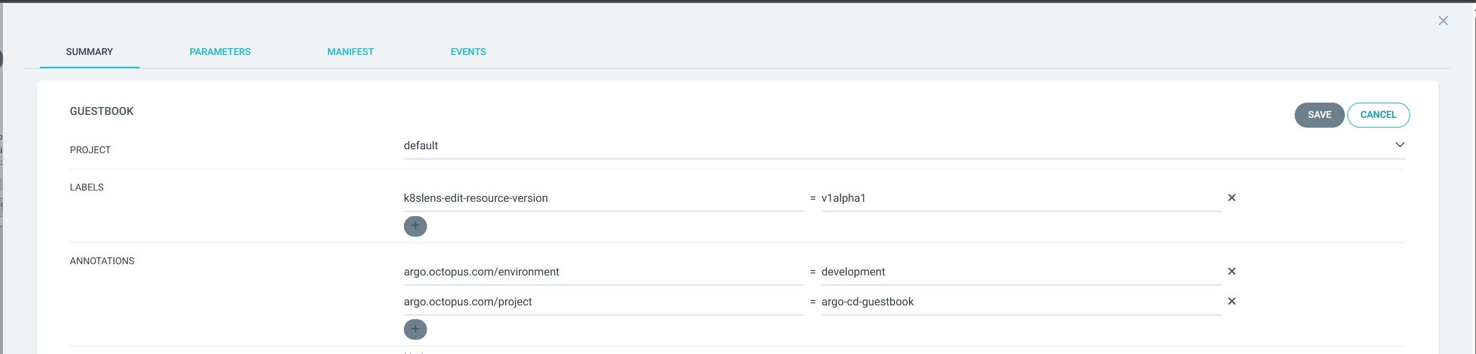This screenshot has width=1476, height=354.
Task: Click the argo-cd-guestbook annotation value
Action: point(1020,302)
